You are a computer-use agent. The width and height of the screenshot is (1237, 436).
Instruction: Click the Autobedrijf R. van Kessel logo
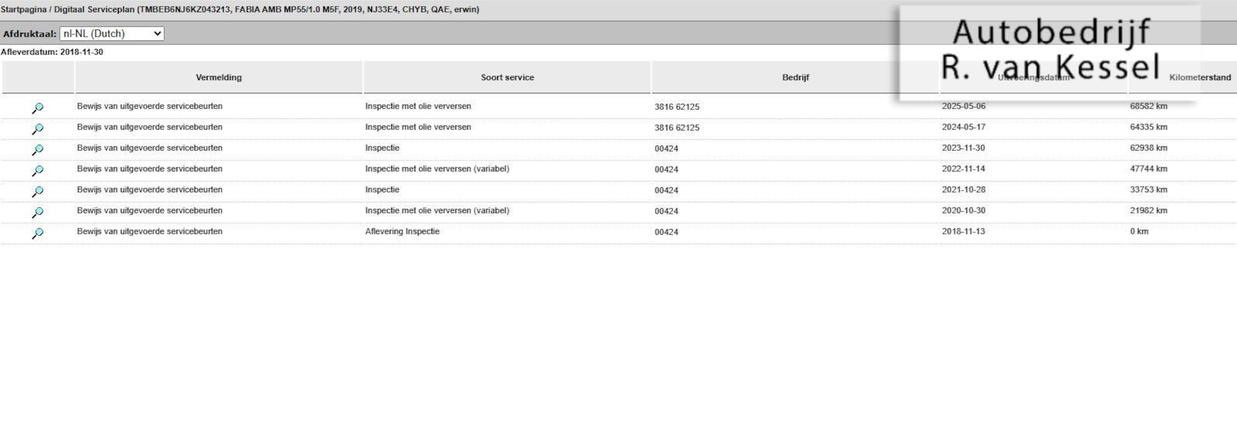pos(1050,50)
